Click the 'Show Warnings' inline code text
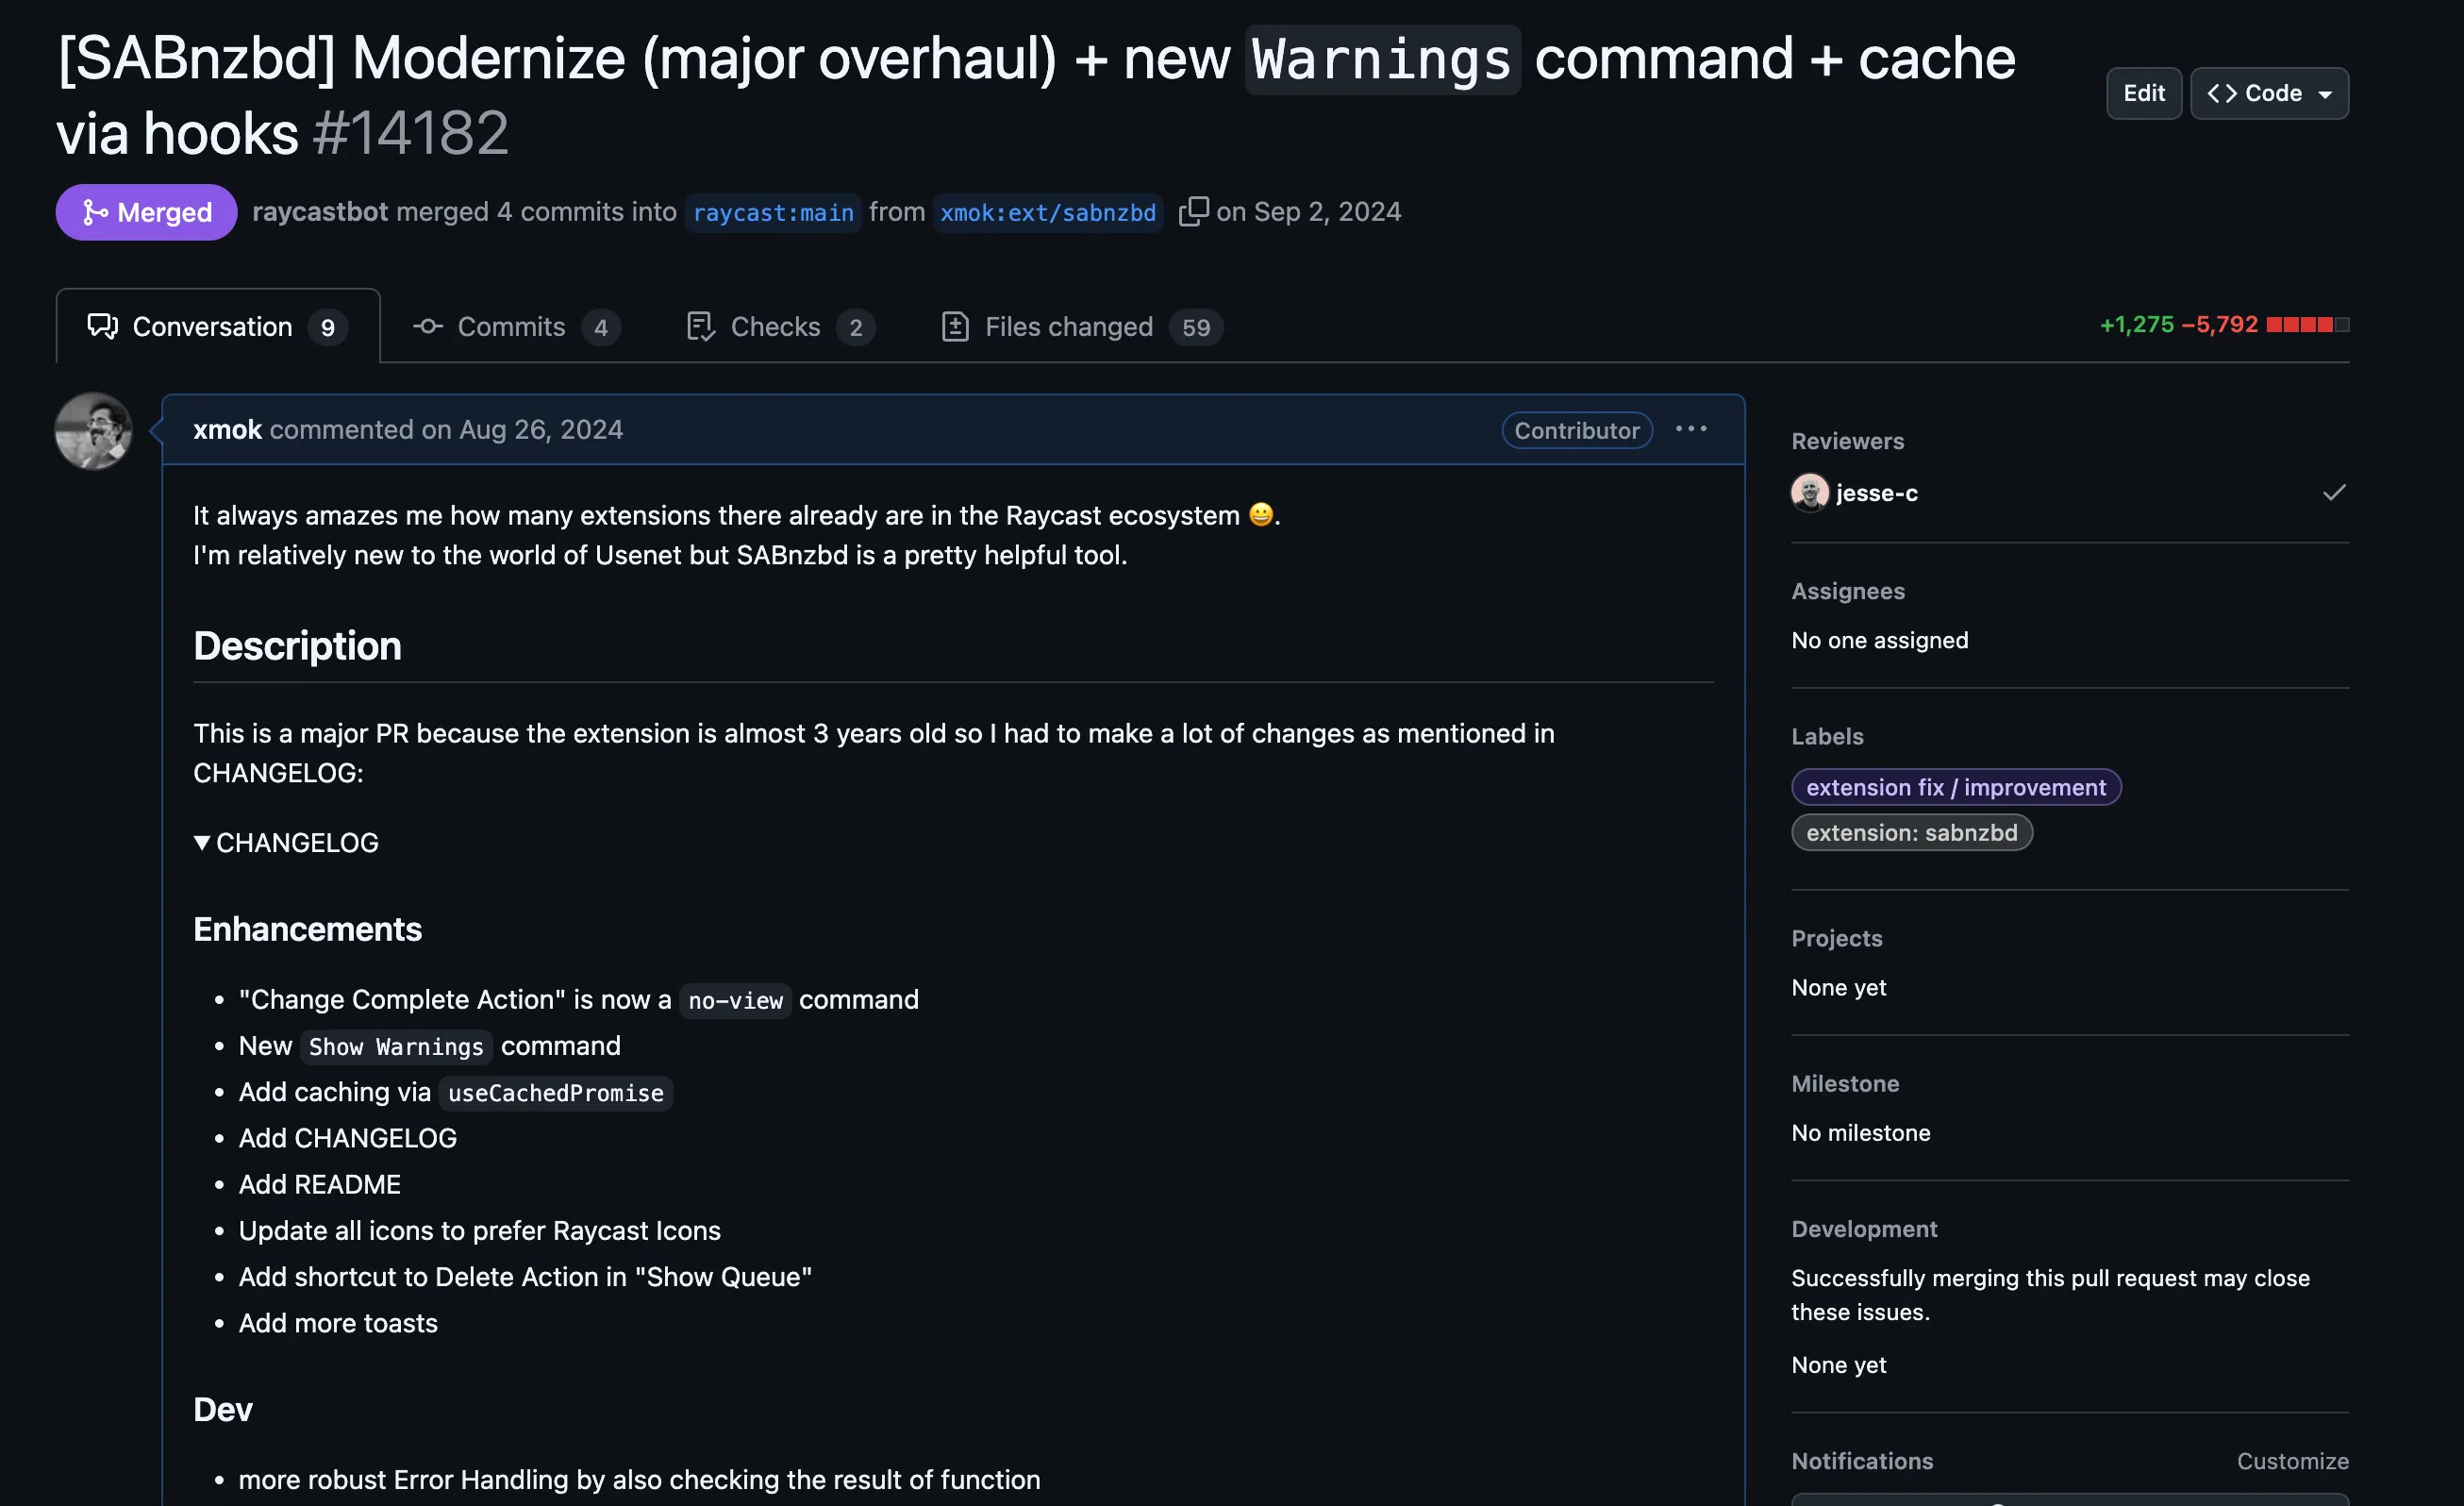 pos(396,1046)
